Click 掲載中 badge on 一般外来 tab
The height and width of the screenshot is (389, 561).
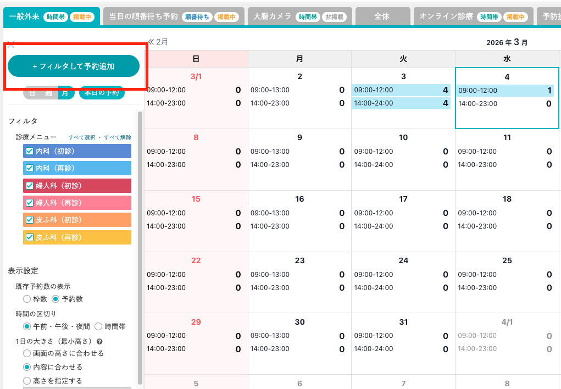[82, 17]
